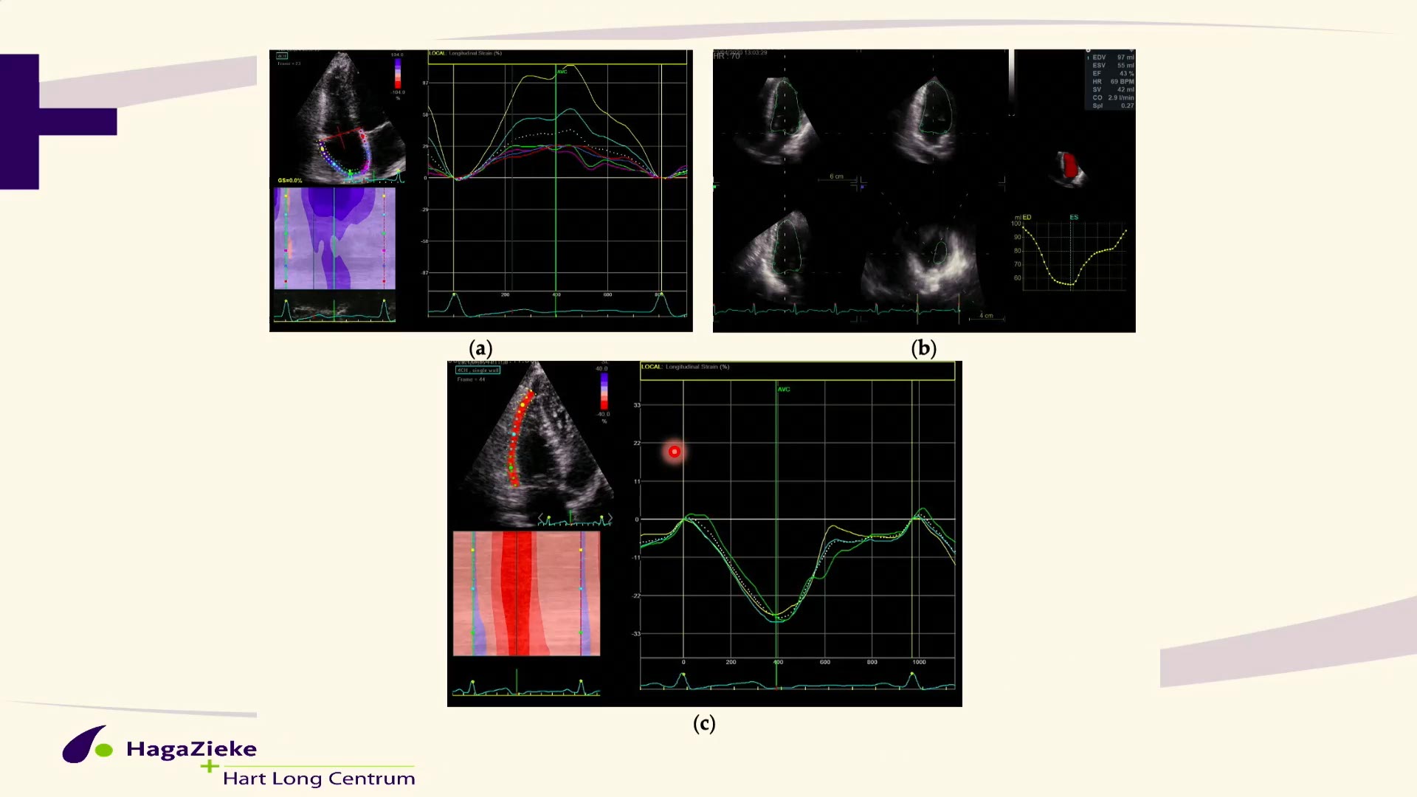
Task: Select the purple curved M-mode strain map
Action: coord(334,238)
